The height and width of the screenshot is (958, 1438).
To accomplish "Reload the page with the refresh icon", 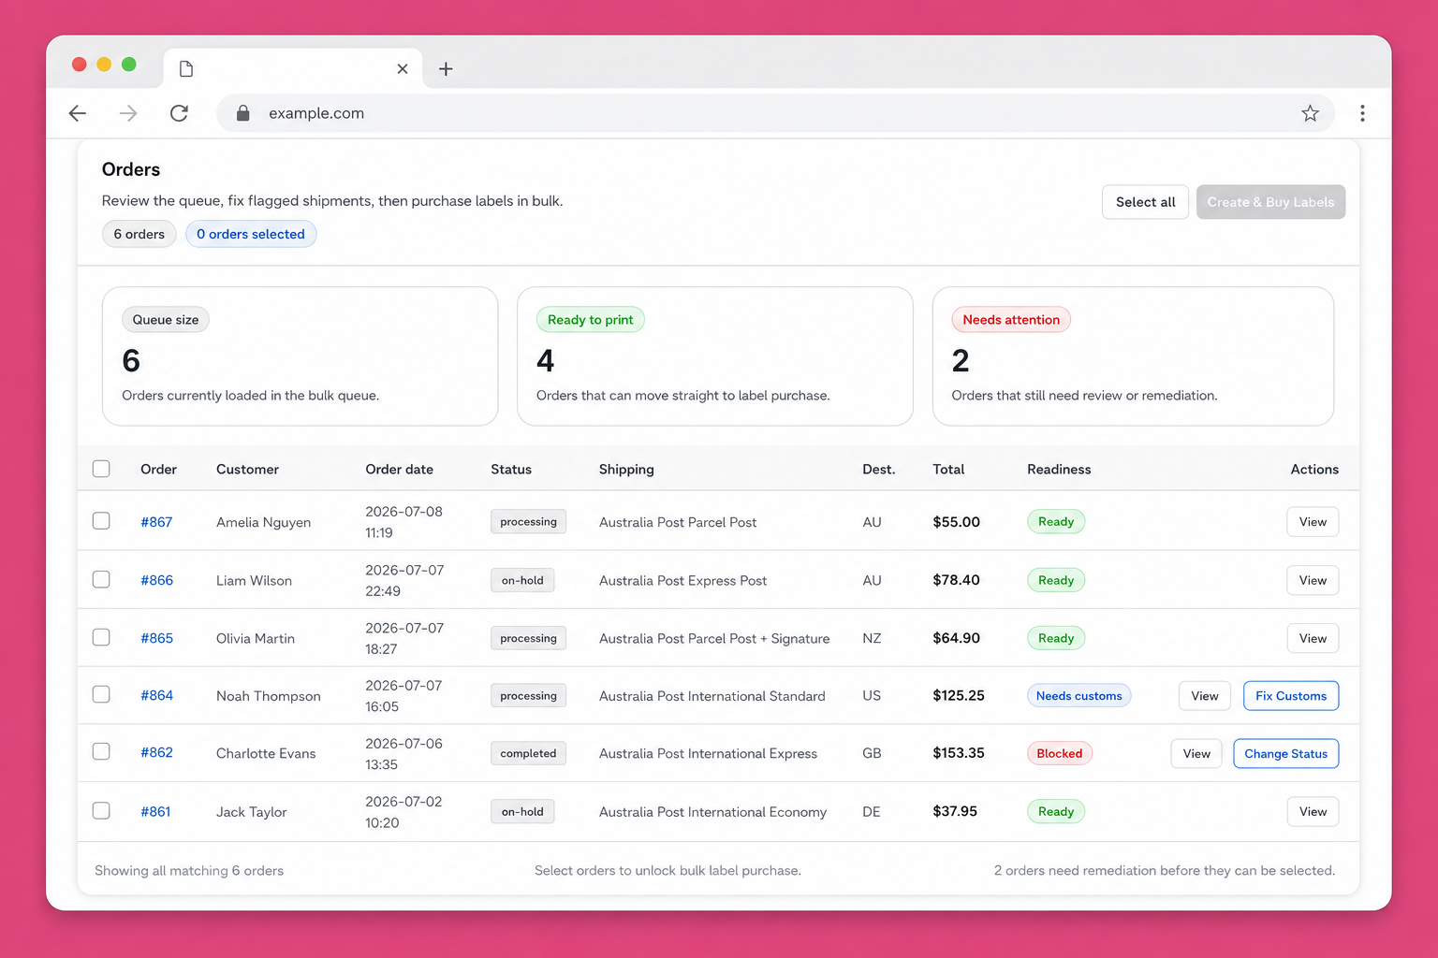I will coord(179,113).
